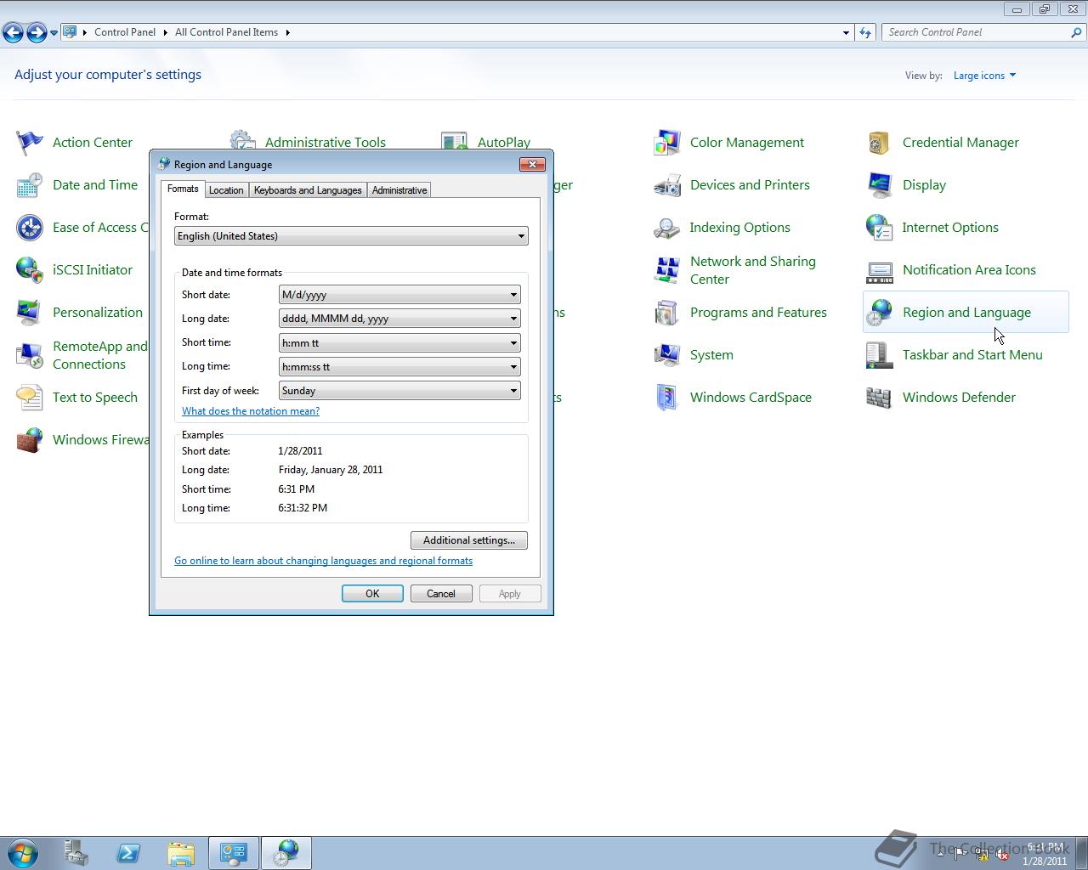
Task: Open Credential Manager icon
Action: tap(880, 143)
